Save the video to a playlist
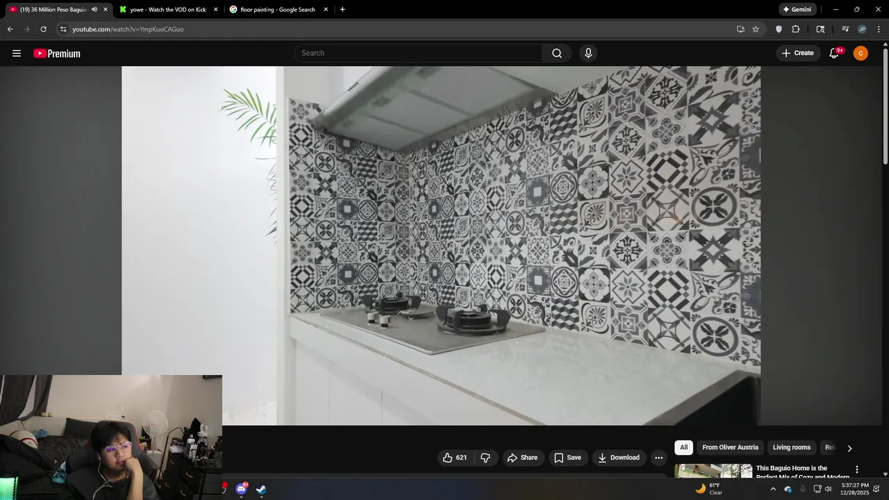889x500 pixels. pyautogui.click(x=567, y=458)
